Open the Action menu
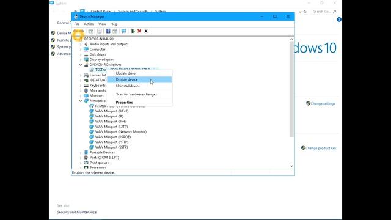The width and height of the screenshot is (391, 220). click(89, 24)
